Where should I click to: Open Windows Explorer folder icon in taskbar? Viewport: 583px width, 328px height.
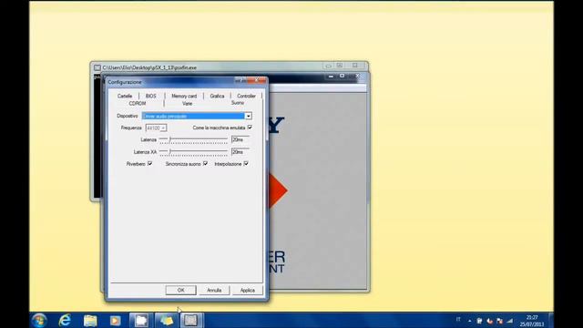click(90, 320)
